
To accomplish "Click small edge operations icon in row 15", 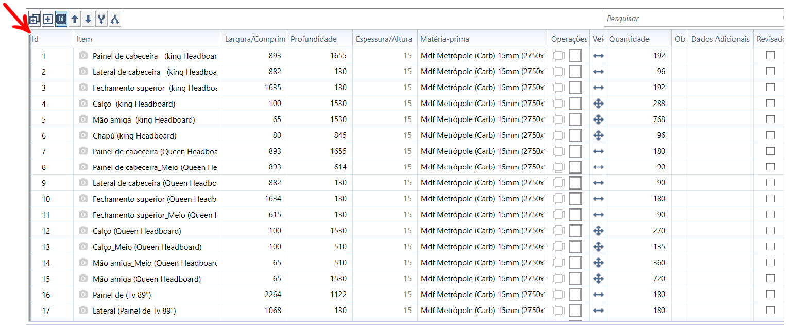I will (559, 279).
